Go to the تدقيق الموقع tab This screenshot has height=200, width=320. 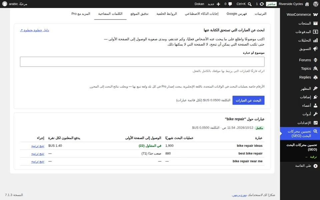click(x=139, y=14)
